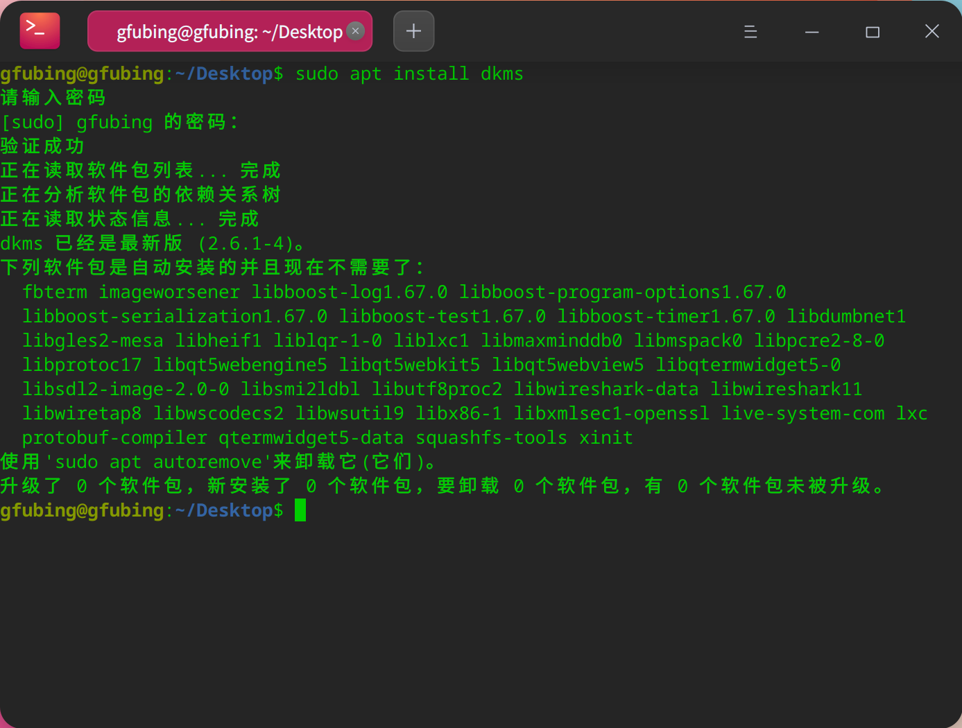Click the line '请输入密码'
The width and height of the screenshot is (962, 728).
click(x=53, y=98)
